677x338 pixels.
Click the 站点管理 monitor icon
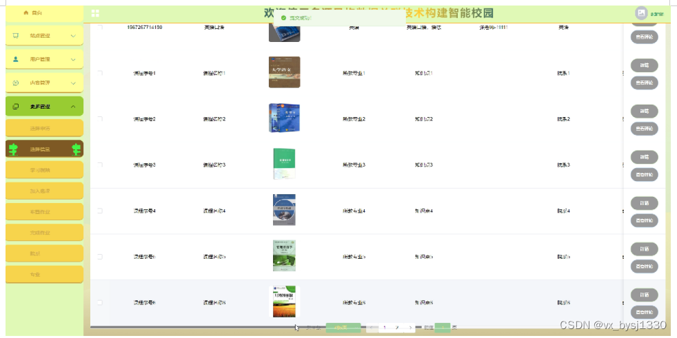(x=16, y=36)
